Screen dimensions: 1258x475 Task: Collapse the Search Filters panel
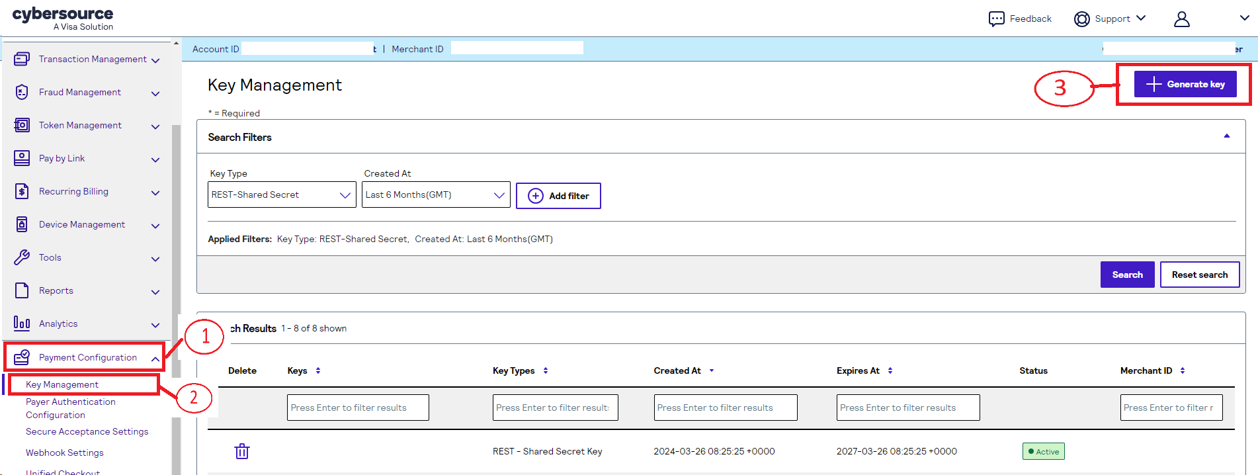point(1226,136)
